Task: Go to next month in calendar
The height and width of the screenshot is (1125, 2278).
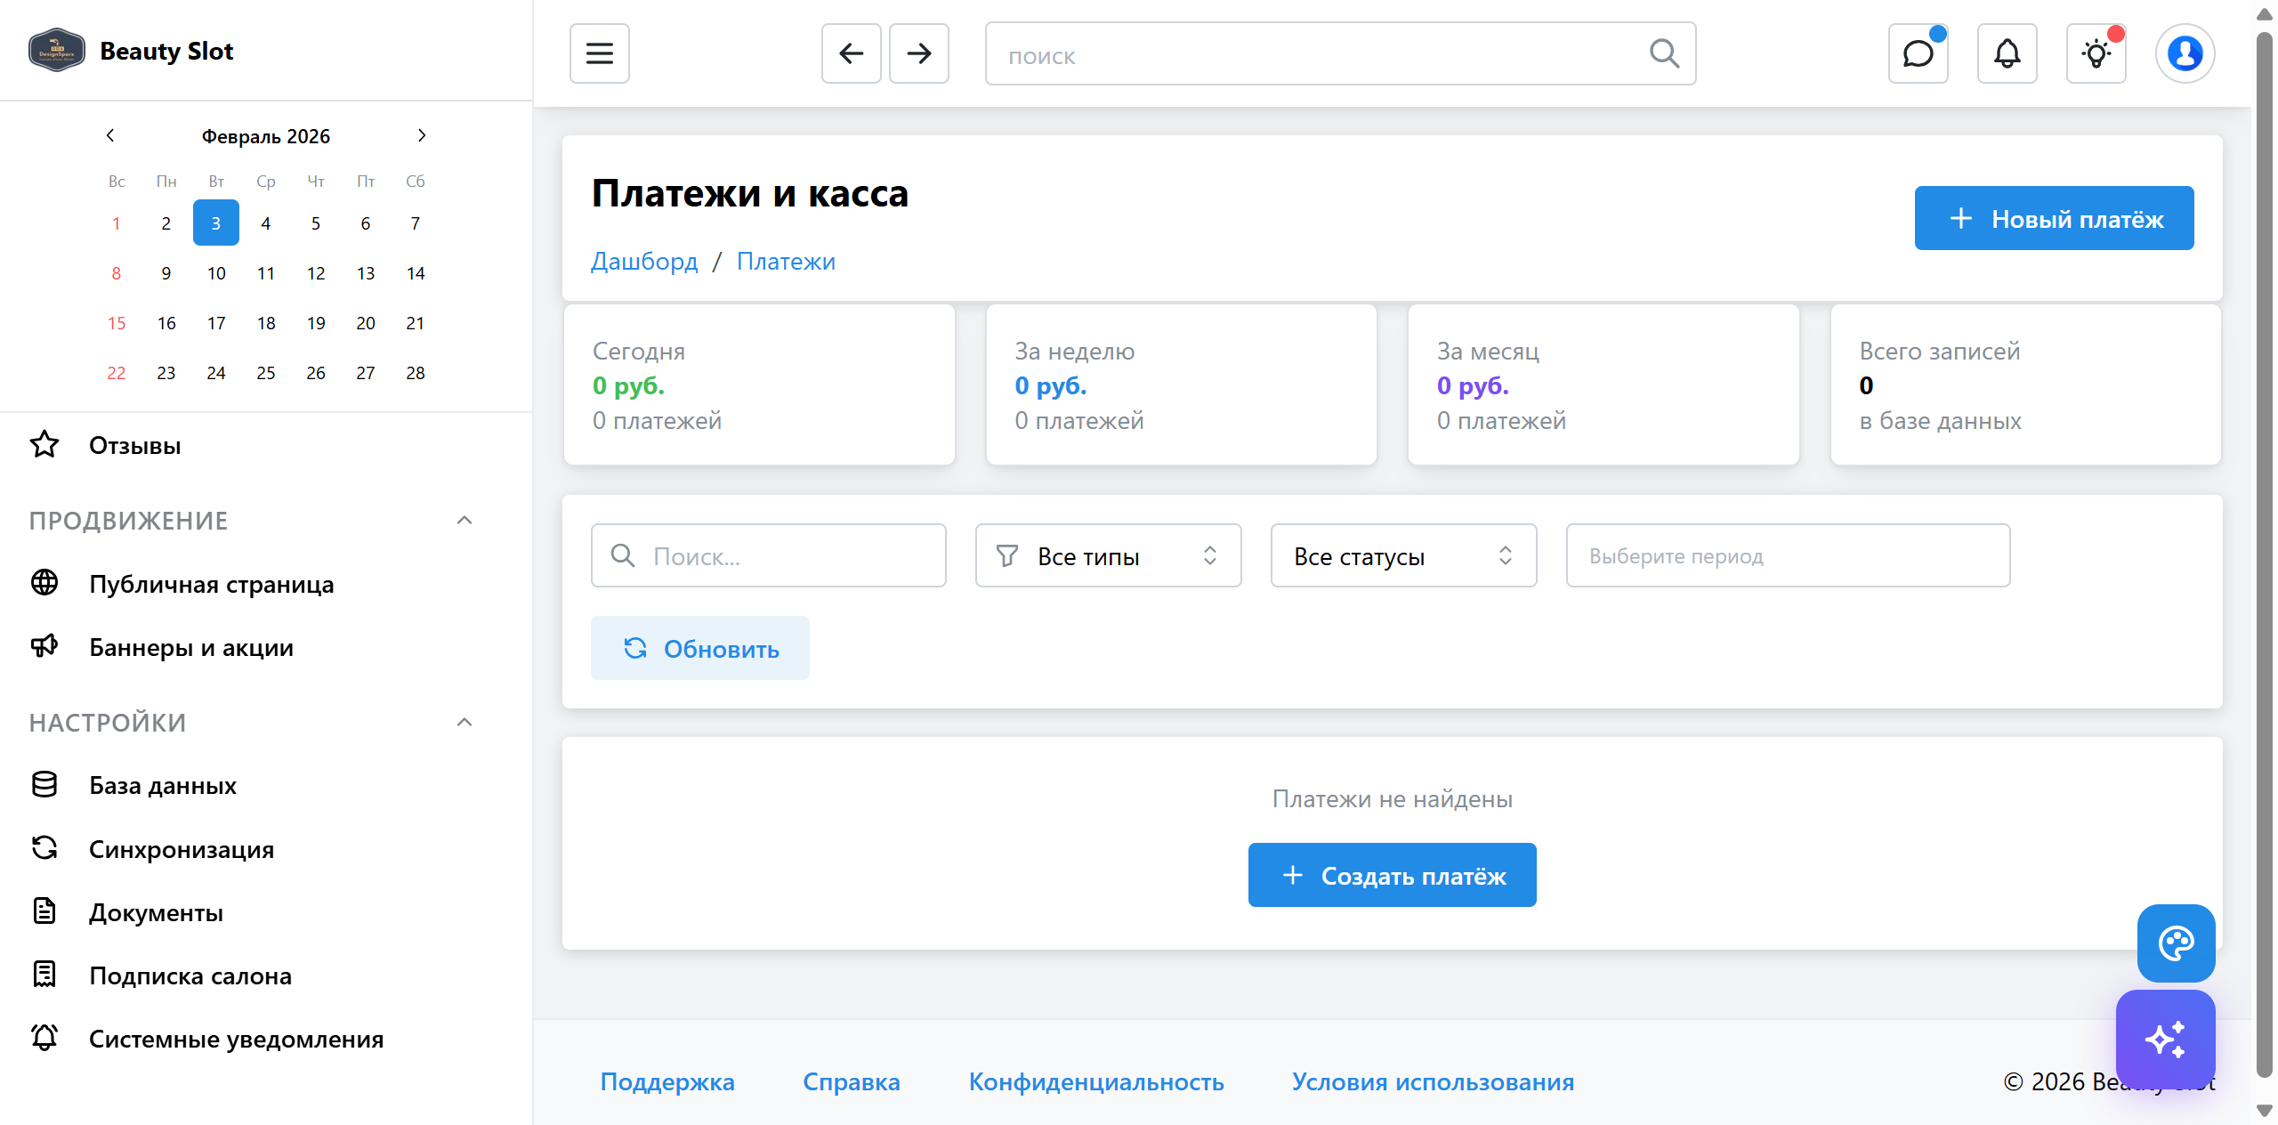Action: (x=422, y=135)
